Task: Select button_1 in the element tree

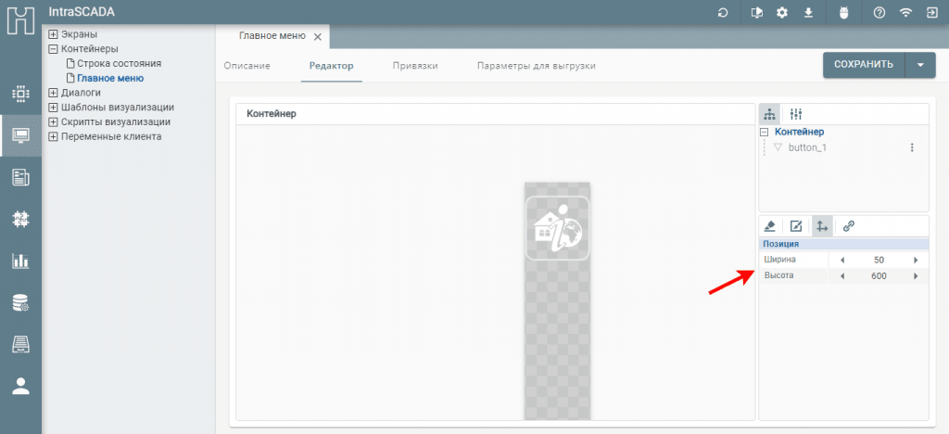Action: [x=807, y=147]
